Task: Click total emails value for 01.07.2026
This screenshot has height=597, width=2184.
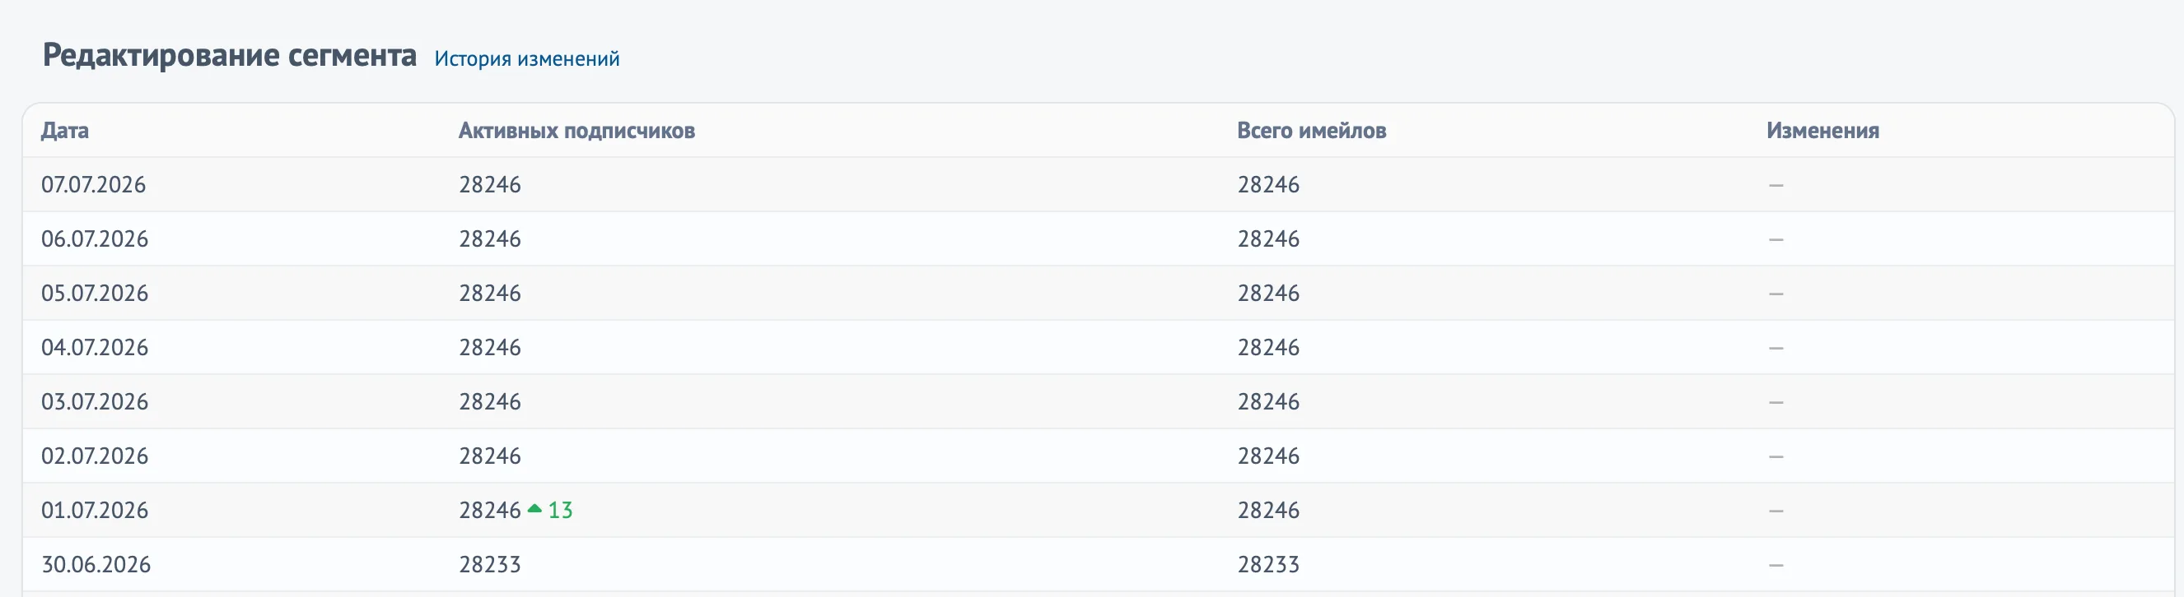Action: click(1268, 510)
